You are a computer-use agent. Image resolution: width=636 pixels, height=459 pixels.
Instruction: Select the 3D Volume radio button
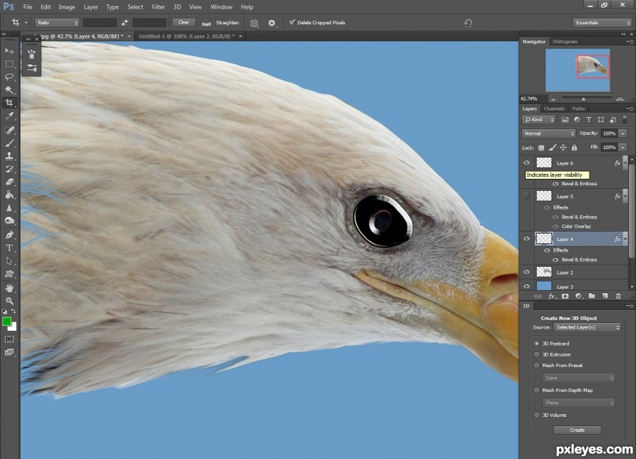pyautogui.click(x=537, y=416)
